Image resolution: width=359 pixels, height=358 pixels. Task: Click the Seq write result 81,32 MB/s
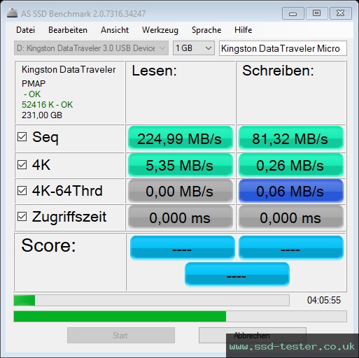click(291, 138)
